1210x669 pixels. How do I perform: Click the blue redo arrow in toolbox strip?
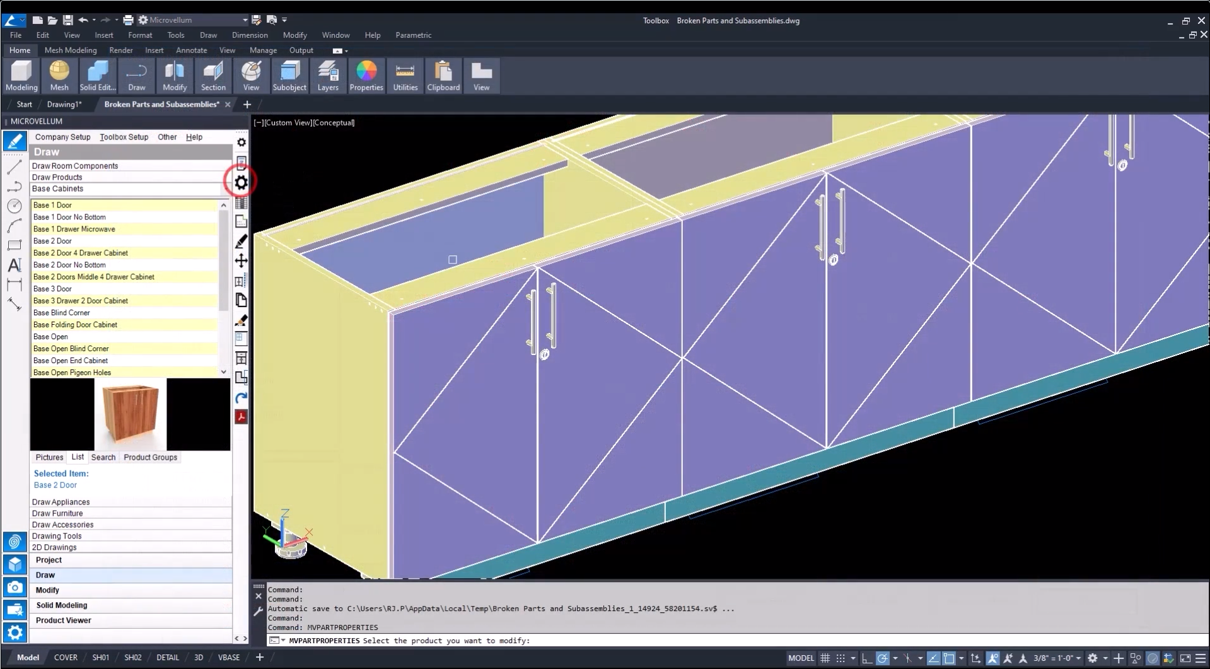(241, 397)
